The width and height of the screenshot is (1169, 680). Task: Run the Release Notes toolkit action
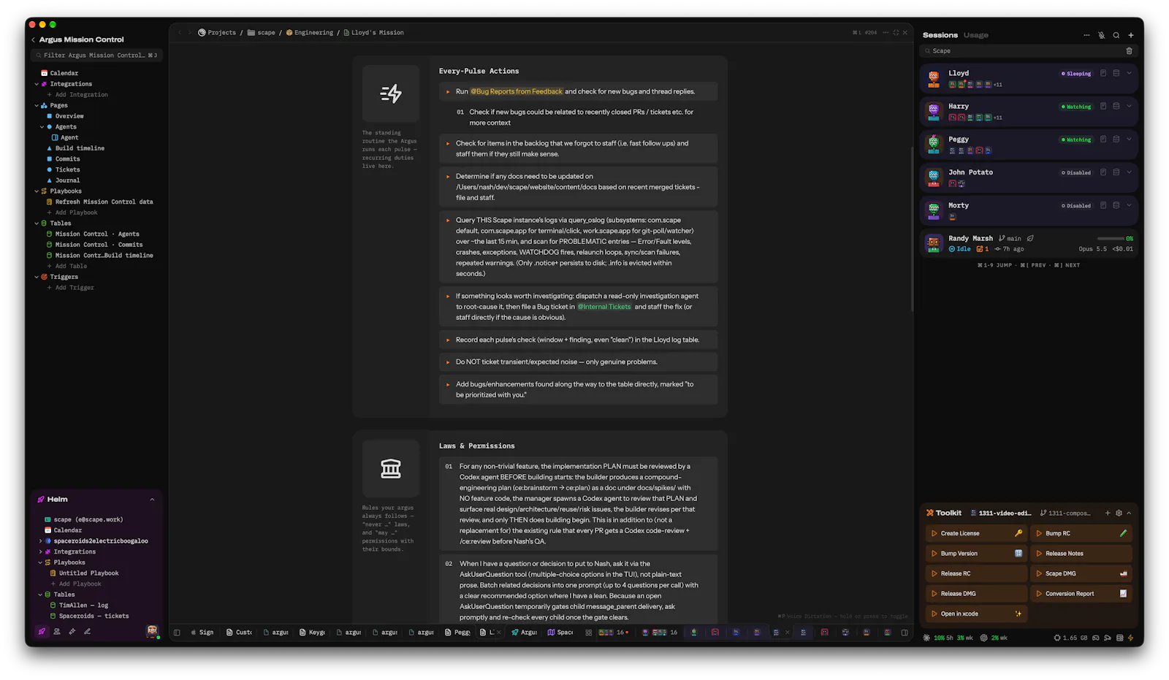1081,554
